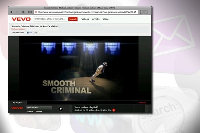Select the vevo.com URL address field
The height and width of the screenshot is (133, 200).
point(86,12)
